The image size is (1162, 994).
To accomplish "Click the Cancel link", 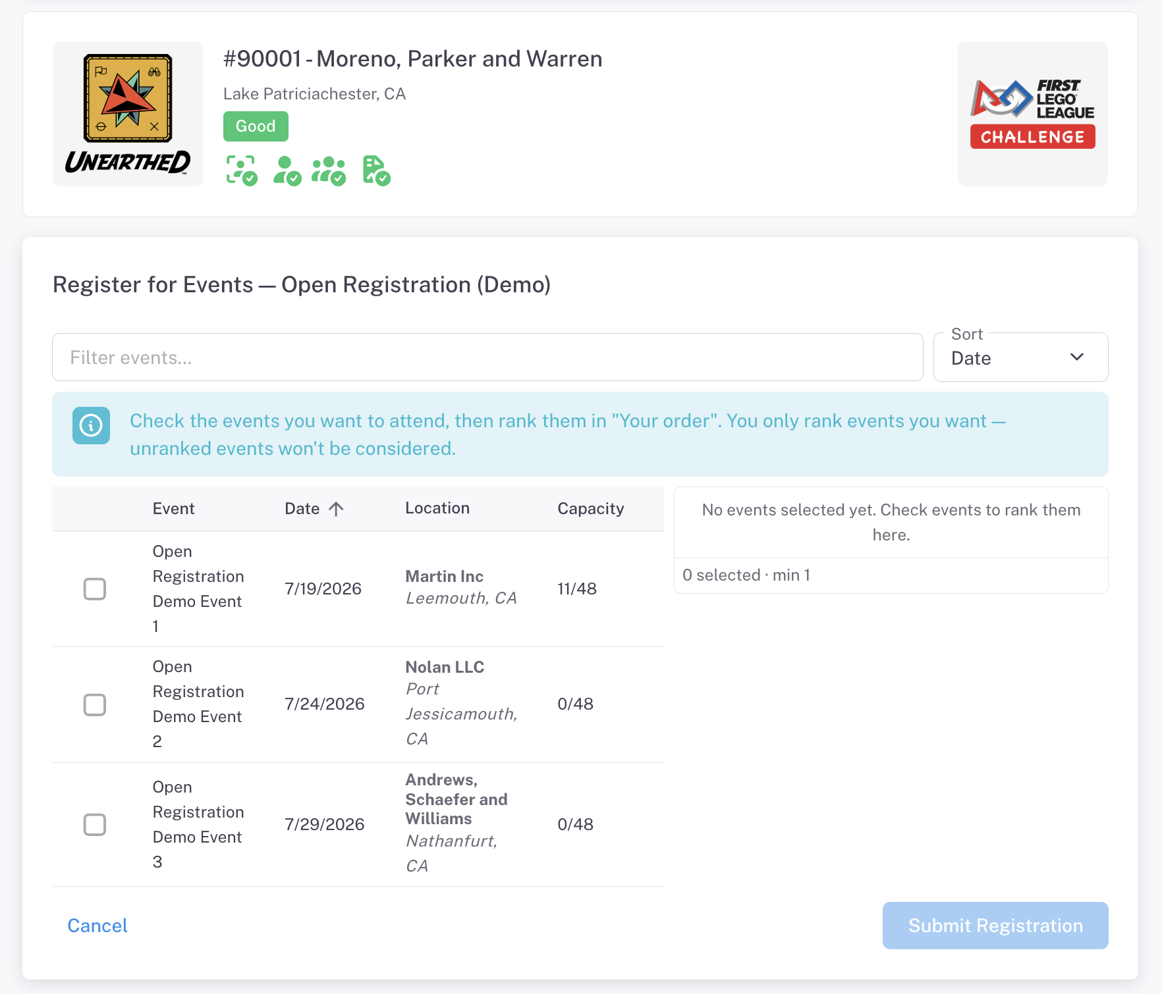I will (x=97, y=926).
